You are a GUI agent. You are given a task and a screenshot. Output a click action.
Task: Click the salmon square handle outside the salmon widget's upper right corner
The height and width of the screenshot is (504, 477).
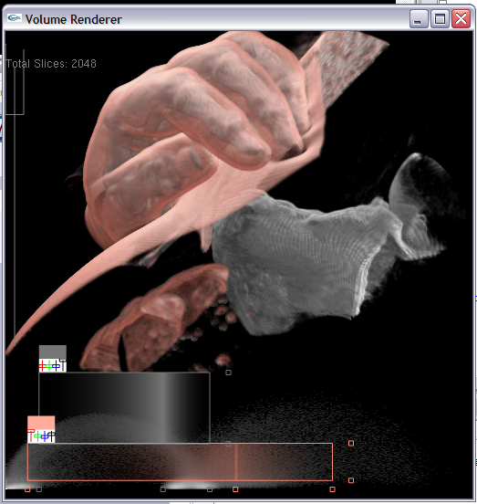pyautogui.click(x=351, y=443)
